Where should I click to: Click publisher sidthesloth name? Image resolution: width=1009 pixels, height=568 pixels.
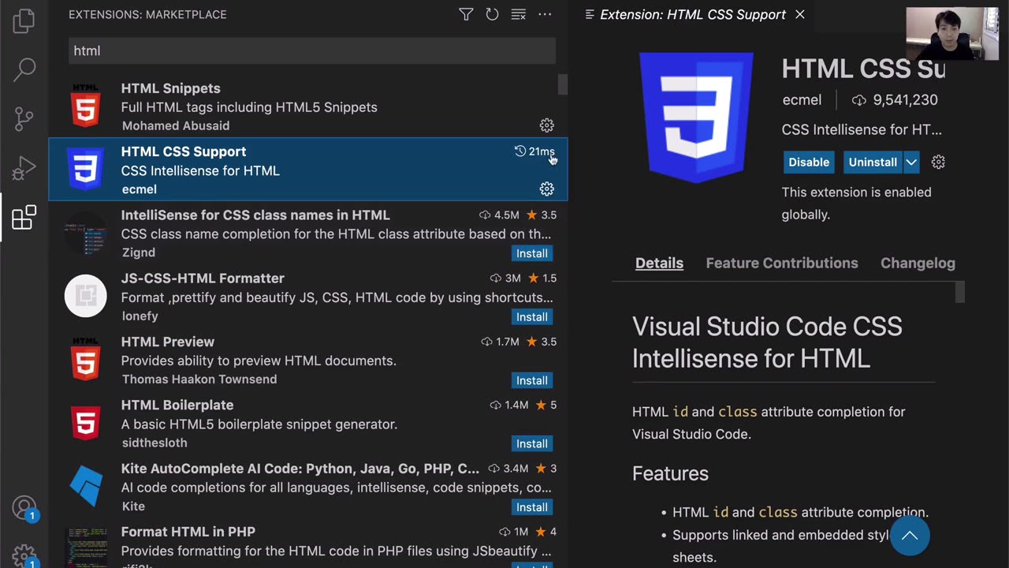[x=155, y=443]
